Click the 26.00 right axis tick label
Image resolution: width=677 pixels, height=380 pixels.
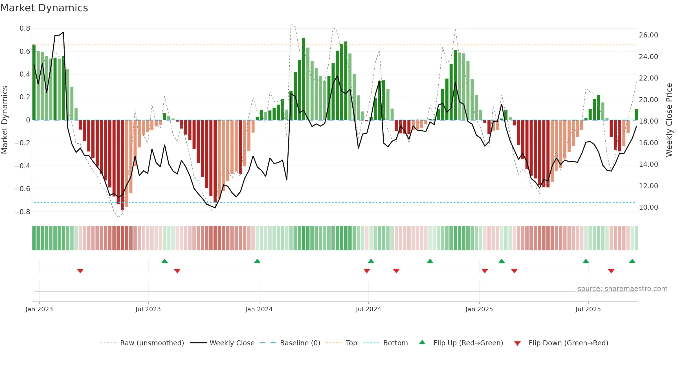point(649,35)
